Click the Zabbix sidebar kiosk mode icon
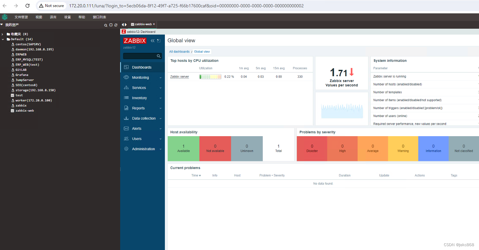 [x=158, y=40]
